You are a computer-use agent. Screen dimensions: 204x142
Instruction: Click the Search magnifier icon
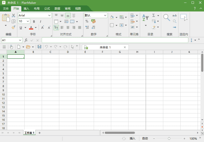[166, 18]
